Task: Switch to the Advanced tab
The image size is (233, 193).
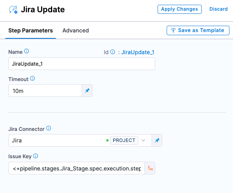Action: click(x=75, y=30)
